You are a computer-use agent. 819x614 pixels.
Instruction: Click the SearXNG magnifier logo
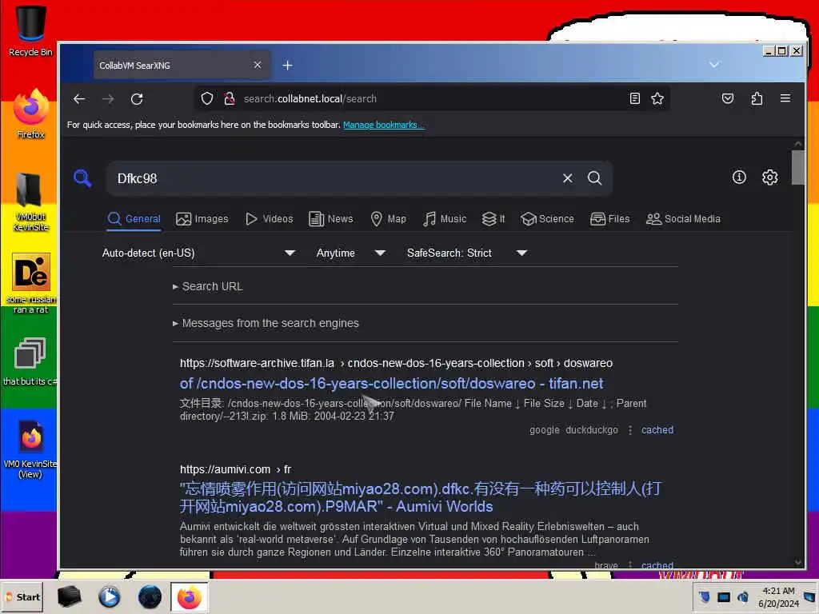tap(82, 178)
